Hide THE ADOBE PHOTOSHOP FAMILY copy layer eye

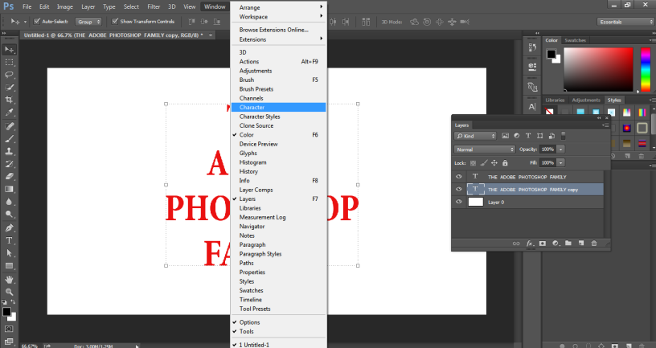tap(458, 190)
